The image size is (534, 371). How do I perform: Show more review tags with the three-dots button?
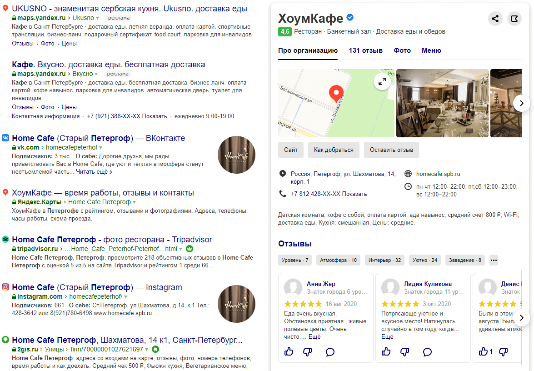494,260
